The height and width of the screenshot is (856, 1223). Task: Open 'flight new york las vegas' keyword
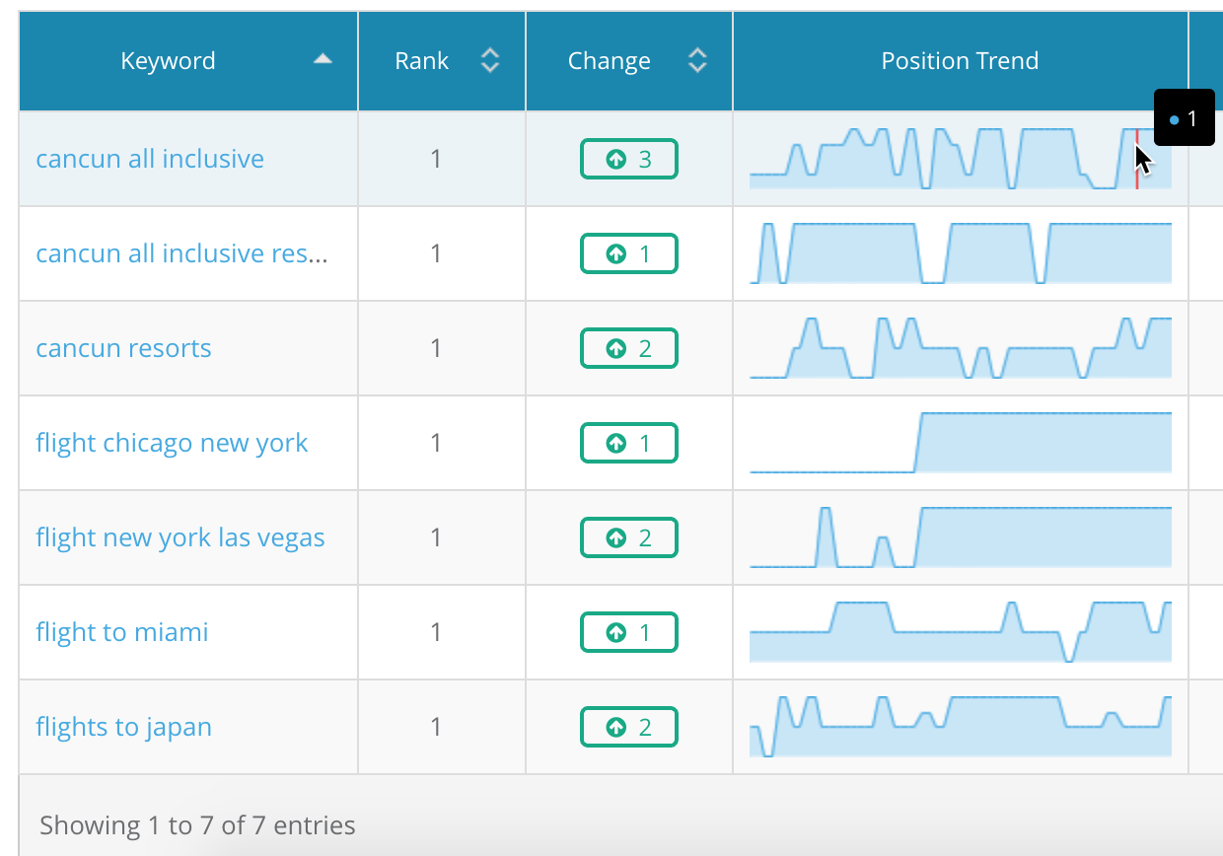(180, 537)
